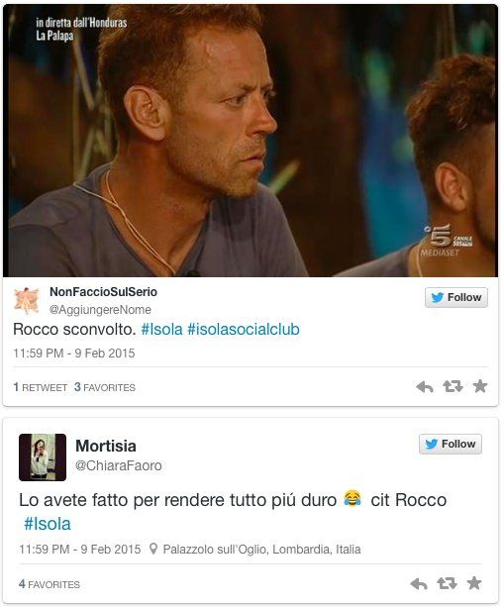This screenshot has width=504, height=607.
Task: Click the @ChiaraFaoro handle
Action: [119, 465]
